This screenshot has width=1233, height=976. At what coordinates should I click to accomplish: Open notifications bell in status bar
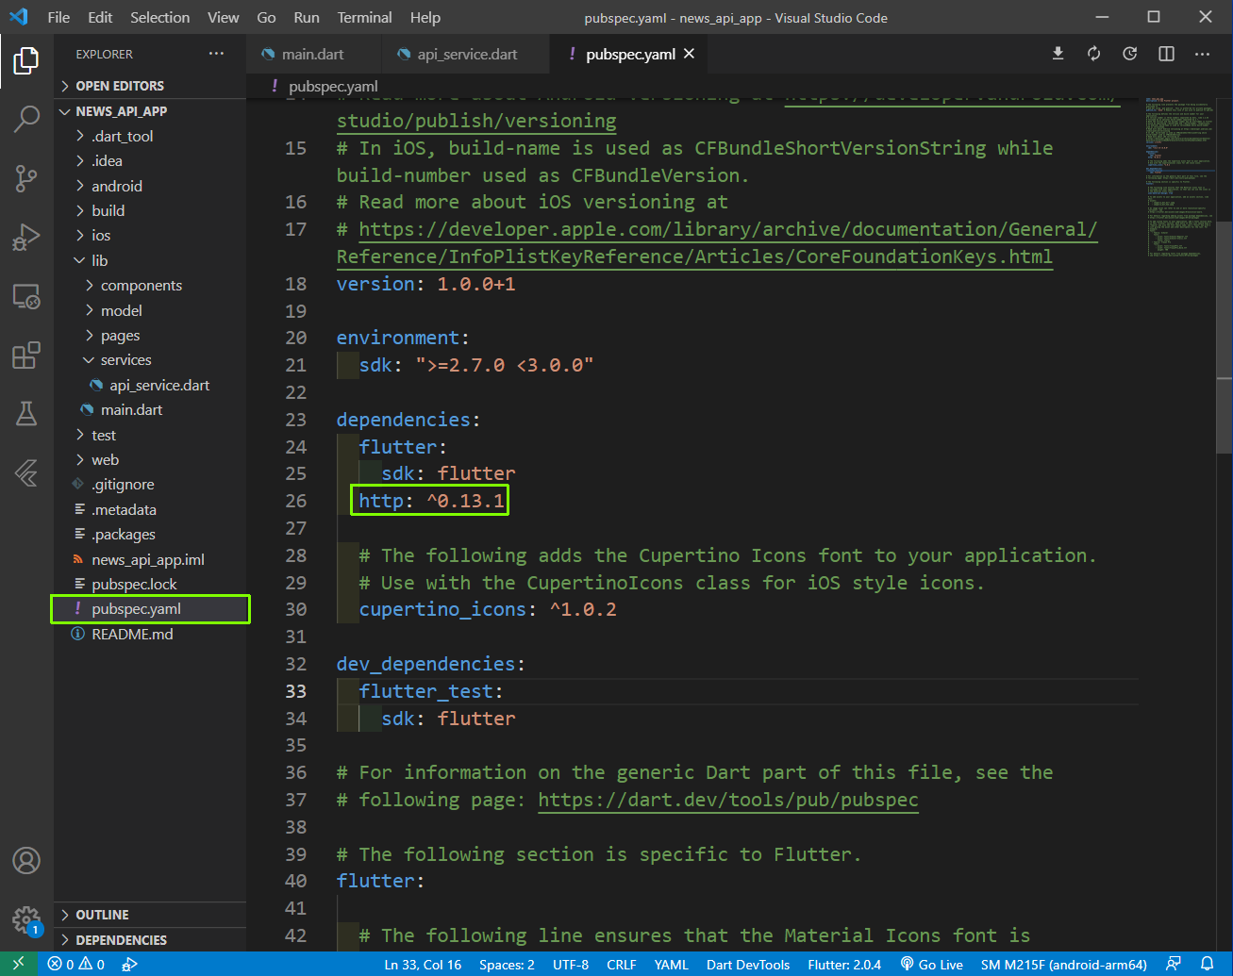point(1207,964)
